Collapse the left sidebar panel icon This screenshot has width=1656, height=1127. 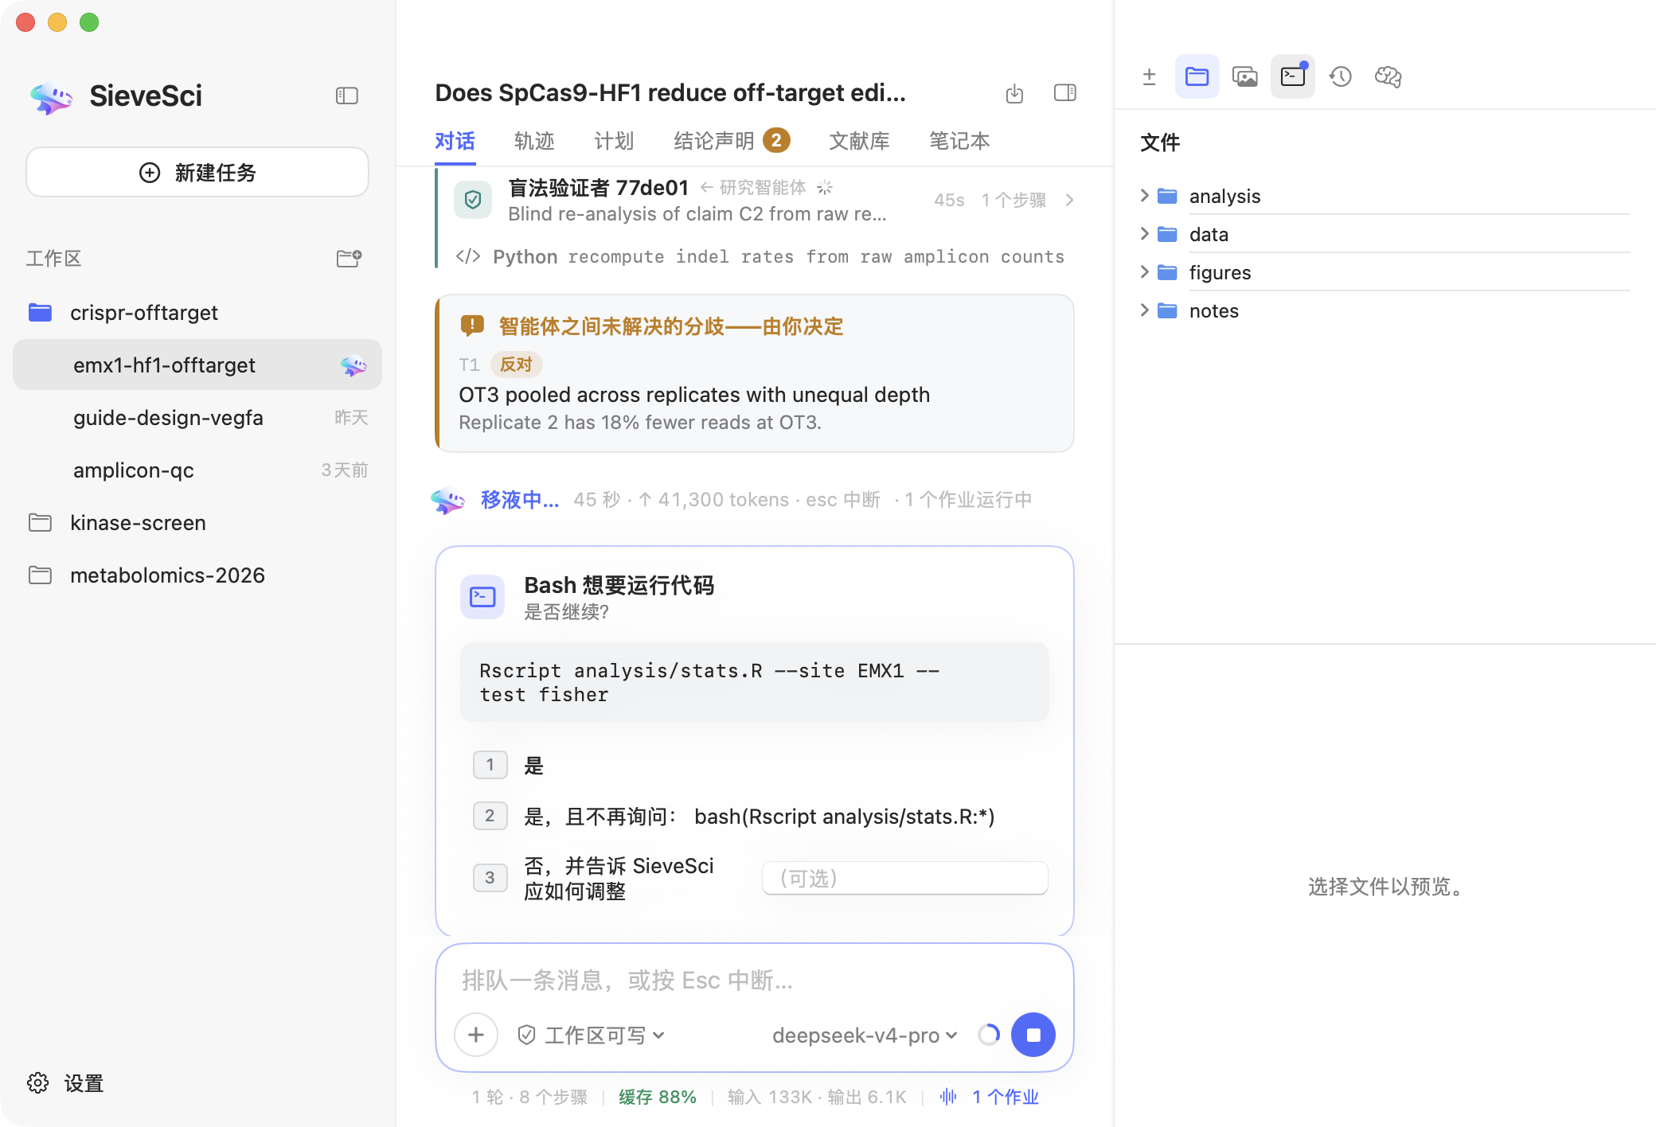(346, 96)
